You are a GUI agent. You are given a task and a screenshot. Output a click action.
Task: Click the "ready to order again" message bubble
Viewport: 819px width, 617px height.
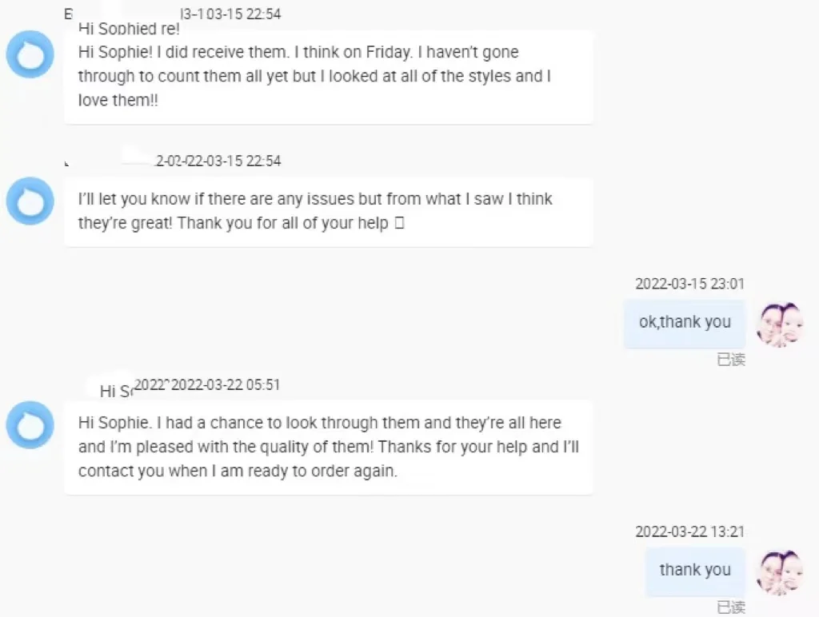pos(328,447)
